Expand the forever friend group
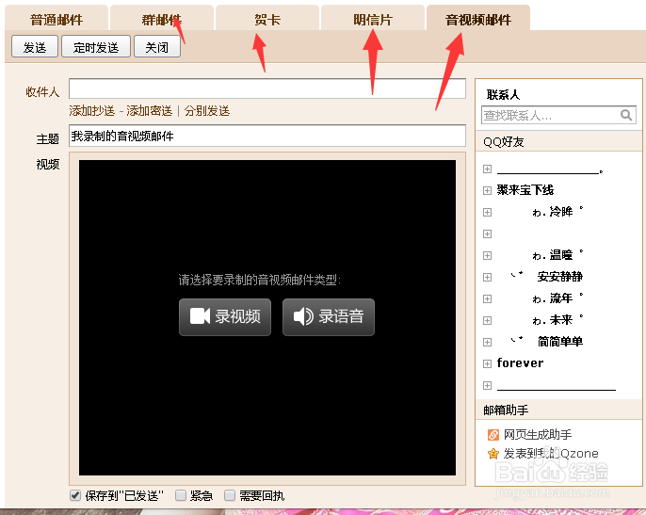 488,363
